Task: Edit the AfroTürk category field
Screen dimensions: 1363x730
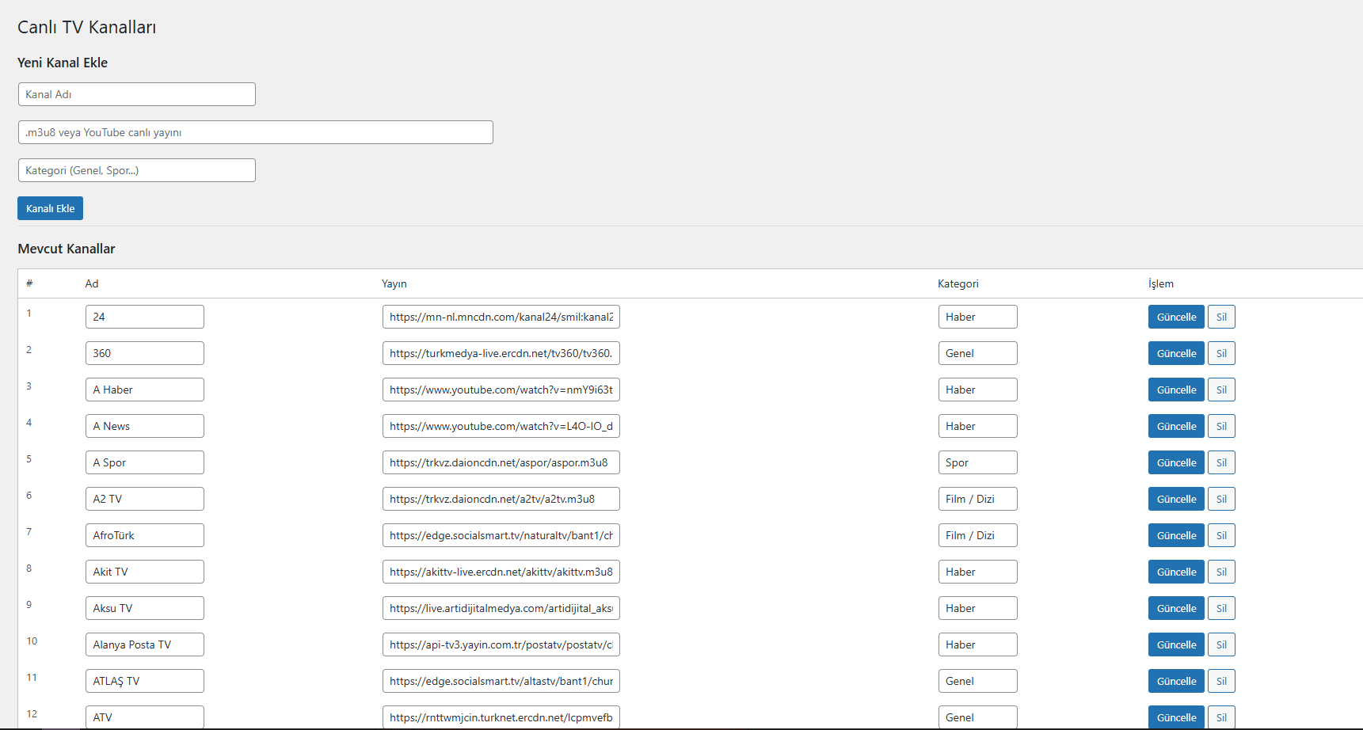Action: 977,535
